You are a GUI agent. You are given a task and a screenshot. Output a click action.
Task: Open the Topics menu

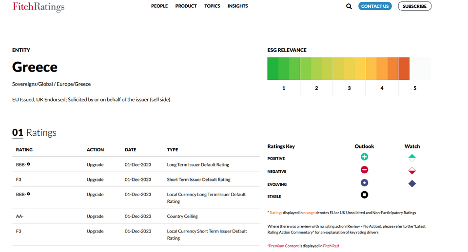pyautogui.click(x=212, y=6)
